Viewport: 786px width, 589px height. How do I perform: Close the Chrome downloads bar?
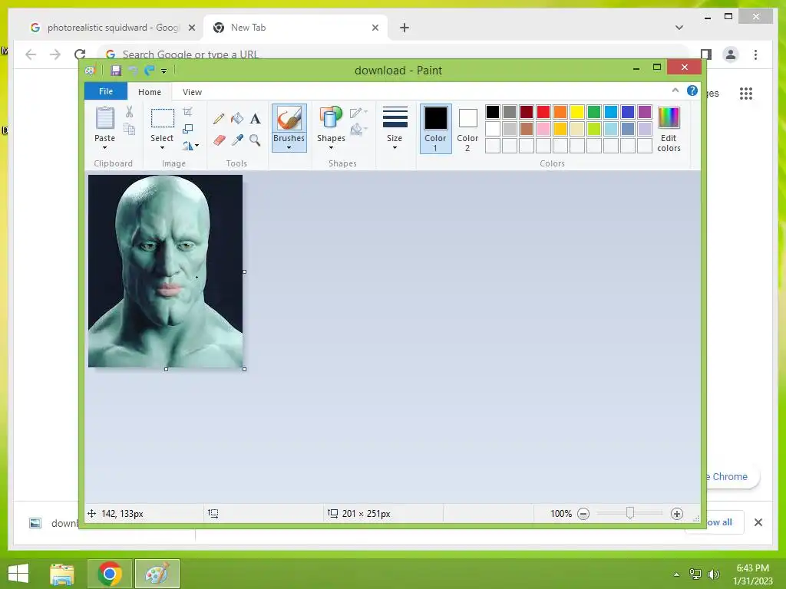coord(758,522)
